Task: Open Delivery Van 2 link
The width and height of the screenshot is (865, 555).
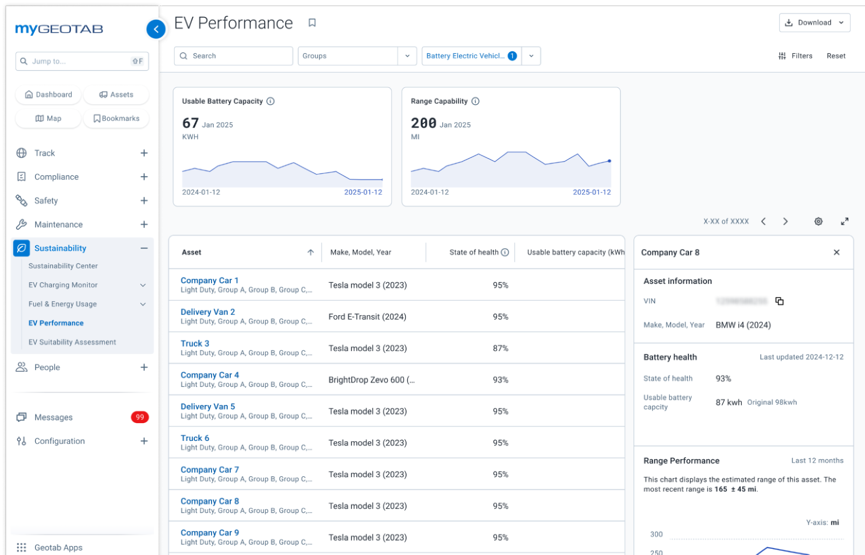Action: 208,312
